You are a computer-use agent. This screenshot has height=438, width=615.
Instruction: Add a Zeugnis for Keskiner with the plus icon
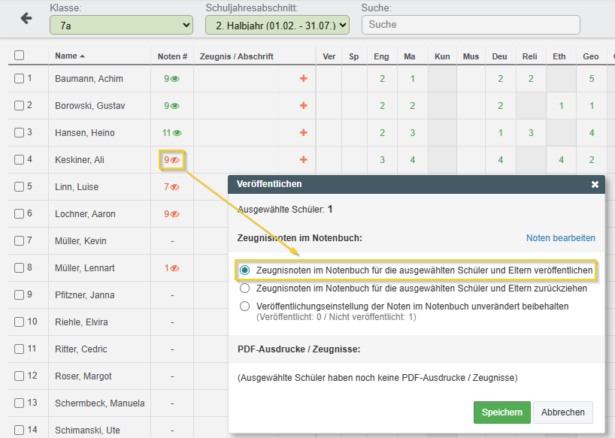point(303,159)
